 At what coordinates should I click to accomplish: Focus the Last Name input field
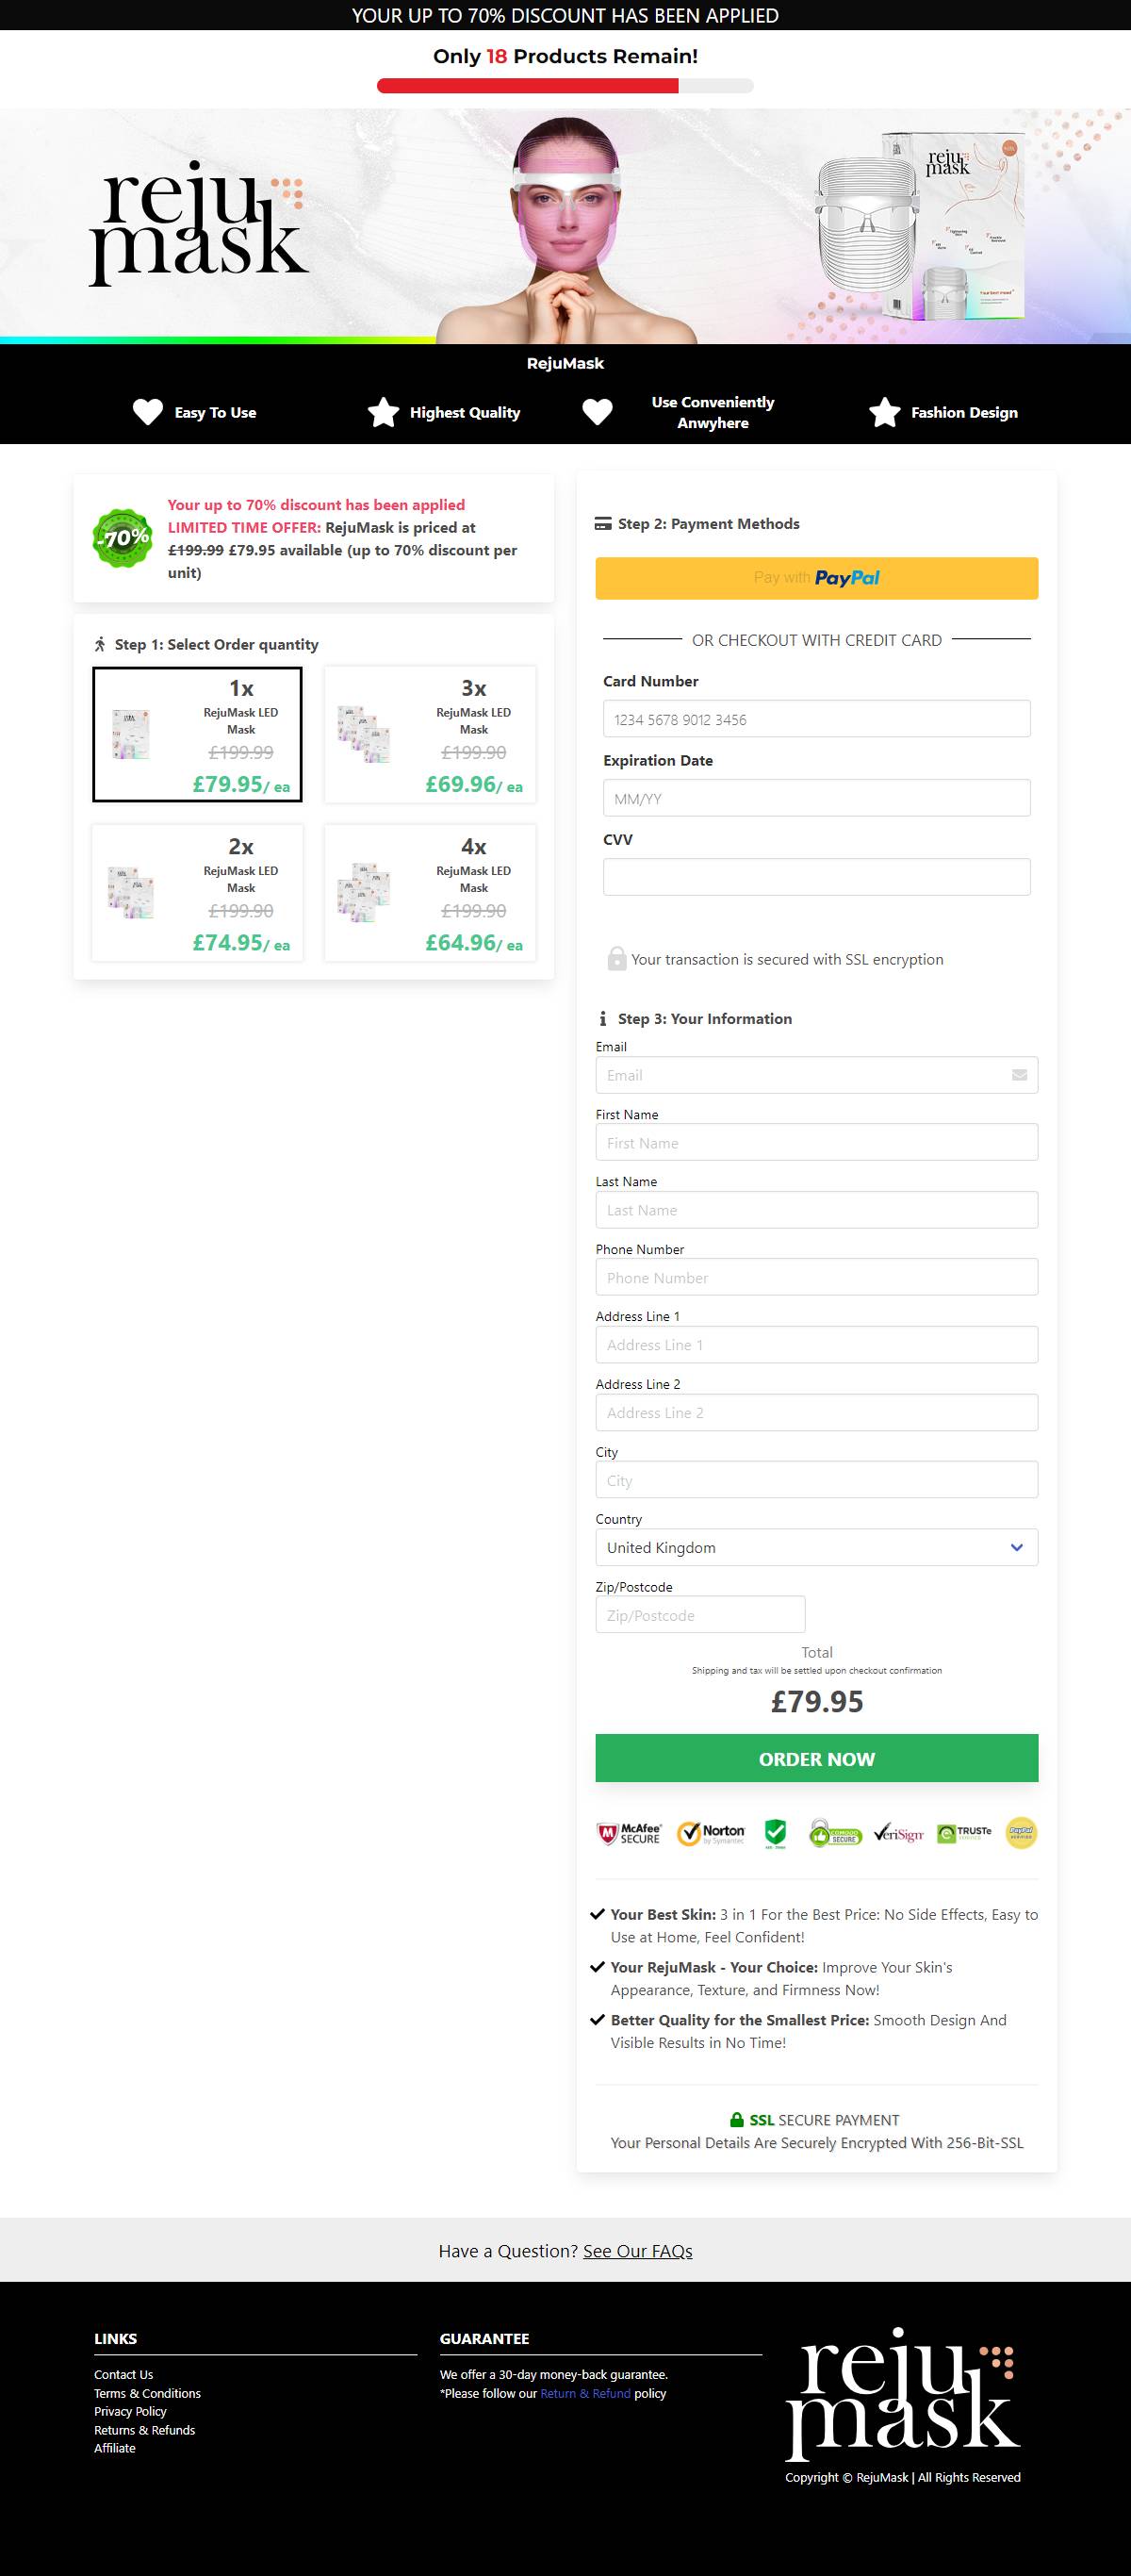(x=817, y=1210)
